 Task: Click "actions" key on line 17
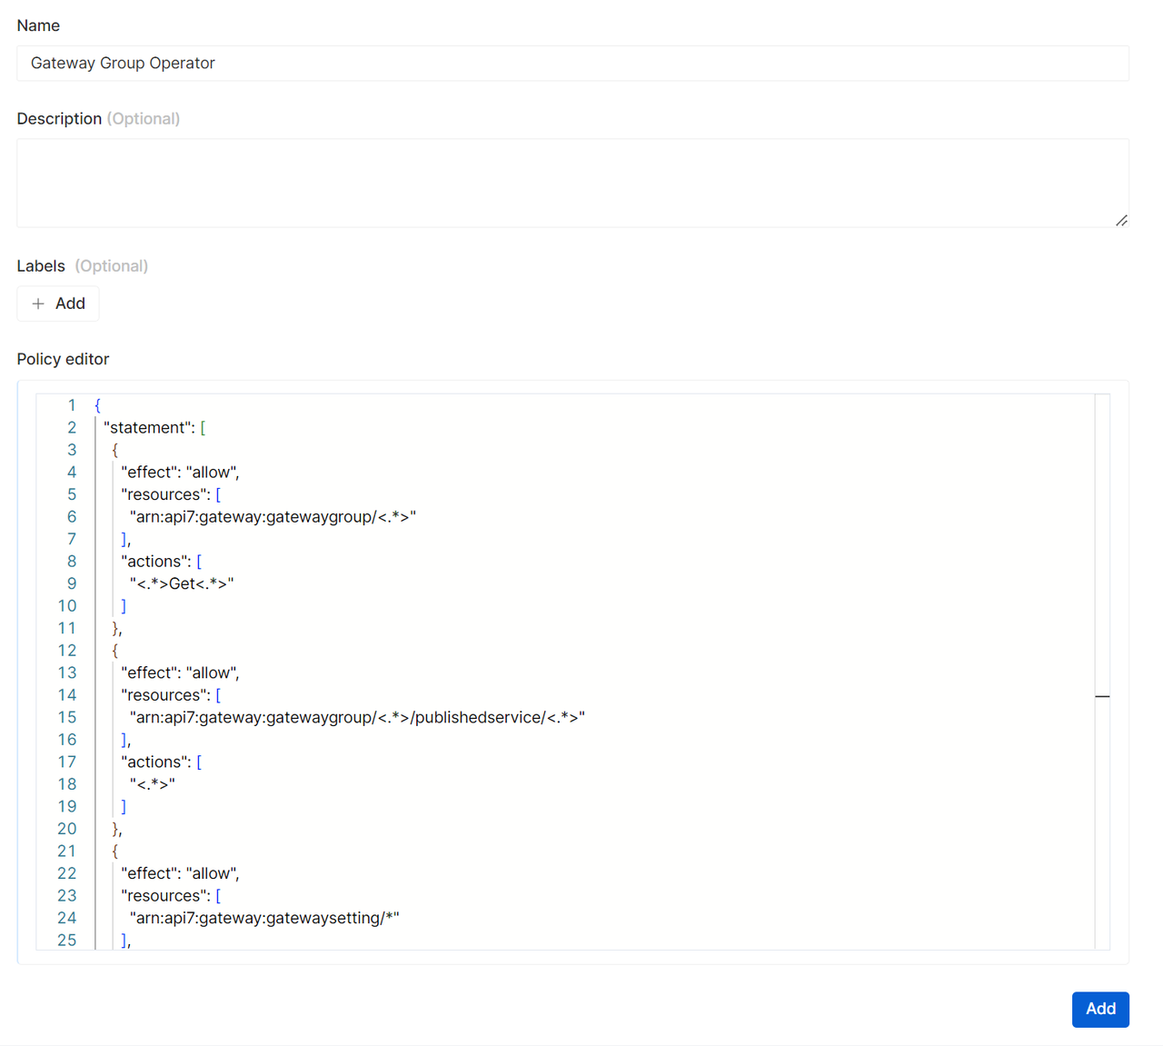(154, 762)
